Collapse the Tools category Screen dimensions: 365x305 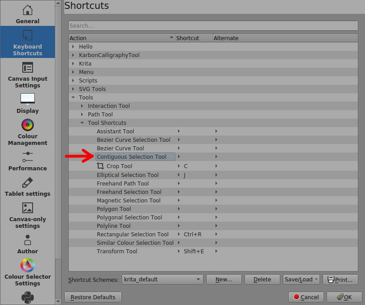pos(73,98)
